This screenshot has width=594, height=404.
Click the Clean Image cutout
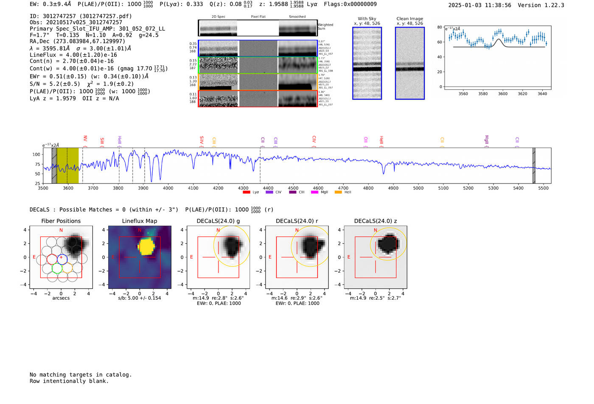tap(410, 63)
